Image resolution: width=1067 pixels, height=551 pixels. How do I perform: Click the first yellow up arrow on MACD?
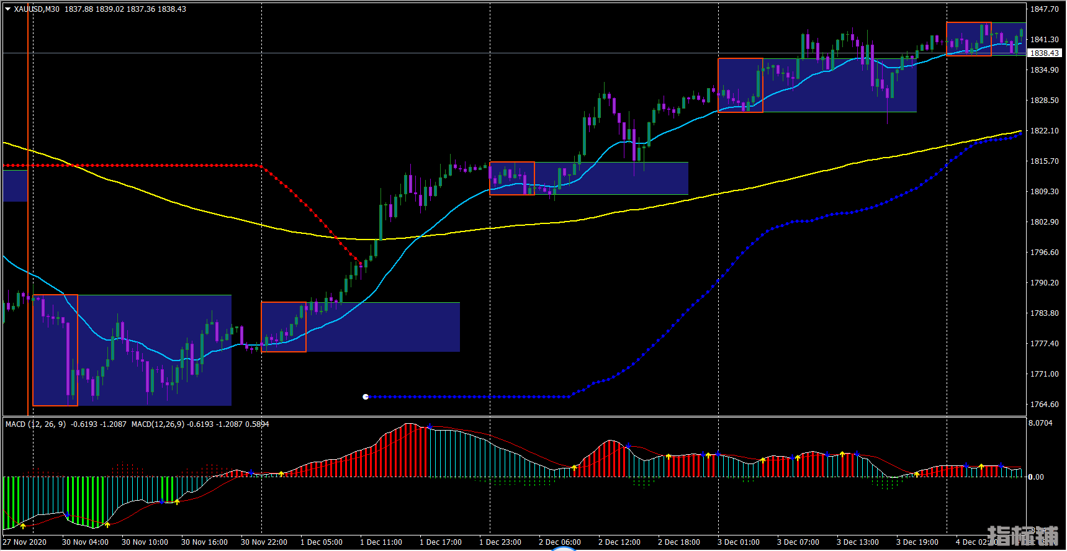pyautogui.click(x=23, y=526)
